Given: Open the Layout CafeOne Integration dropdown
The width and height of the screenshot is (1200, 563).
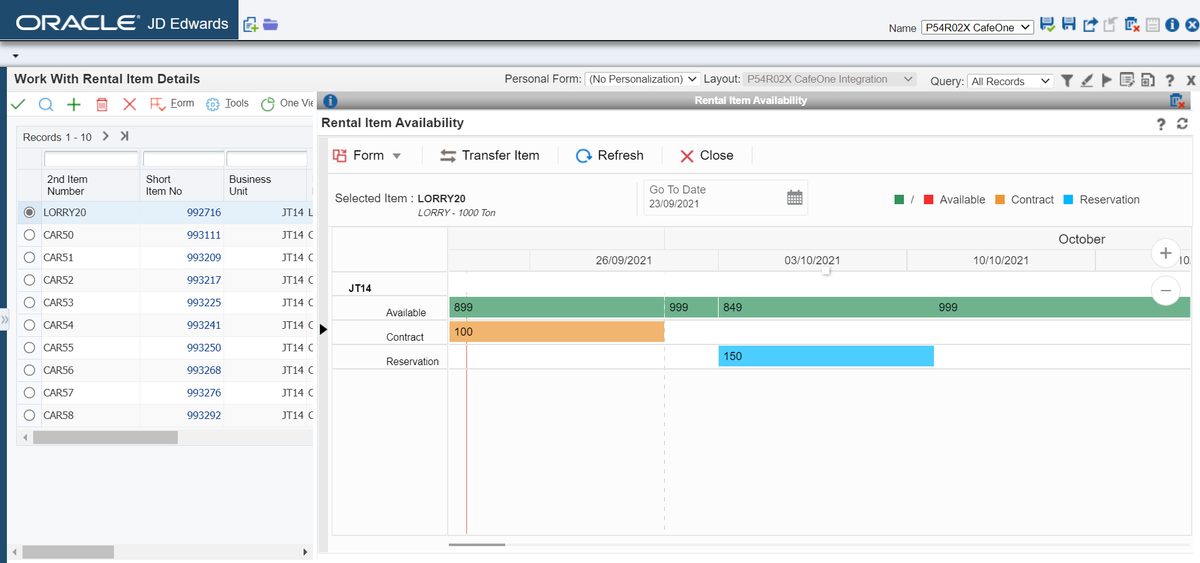Looking at the screenshot, I should [x=829, y=79].
